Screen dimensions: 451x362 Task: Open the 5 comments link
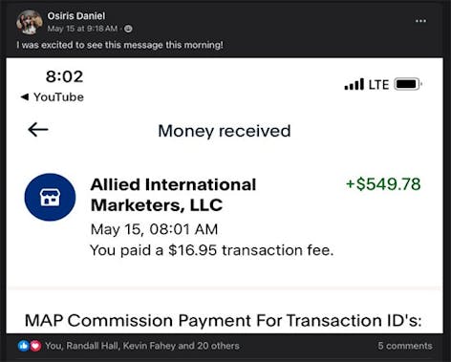tap(405, 346)
